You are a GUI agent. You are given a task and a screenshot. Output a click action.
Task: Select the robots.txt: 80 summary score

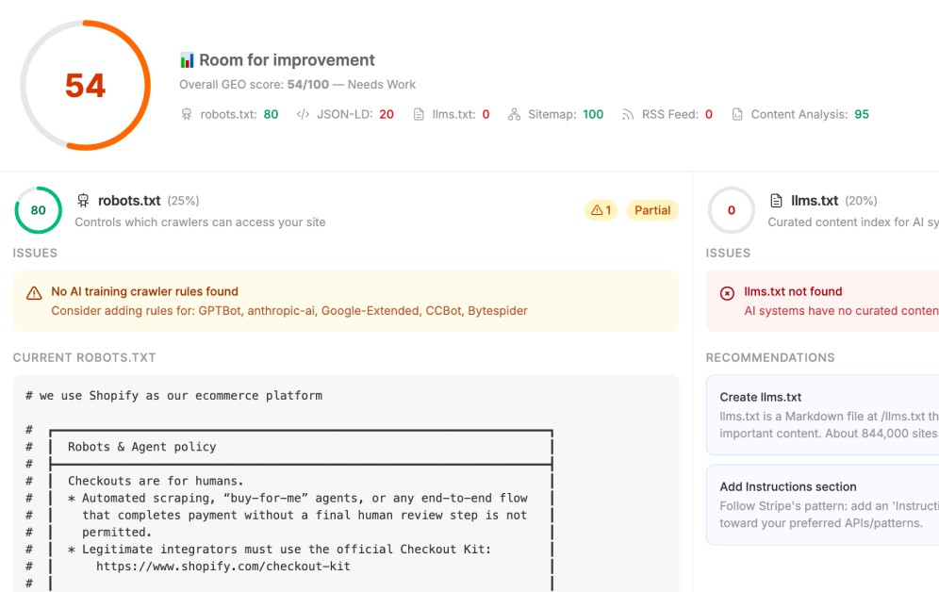click(230, 114)
